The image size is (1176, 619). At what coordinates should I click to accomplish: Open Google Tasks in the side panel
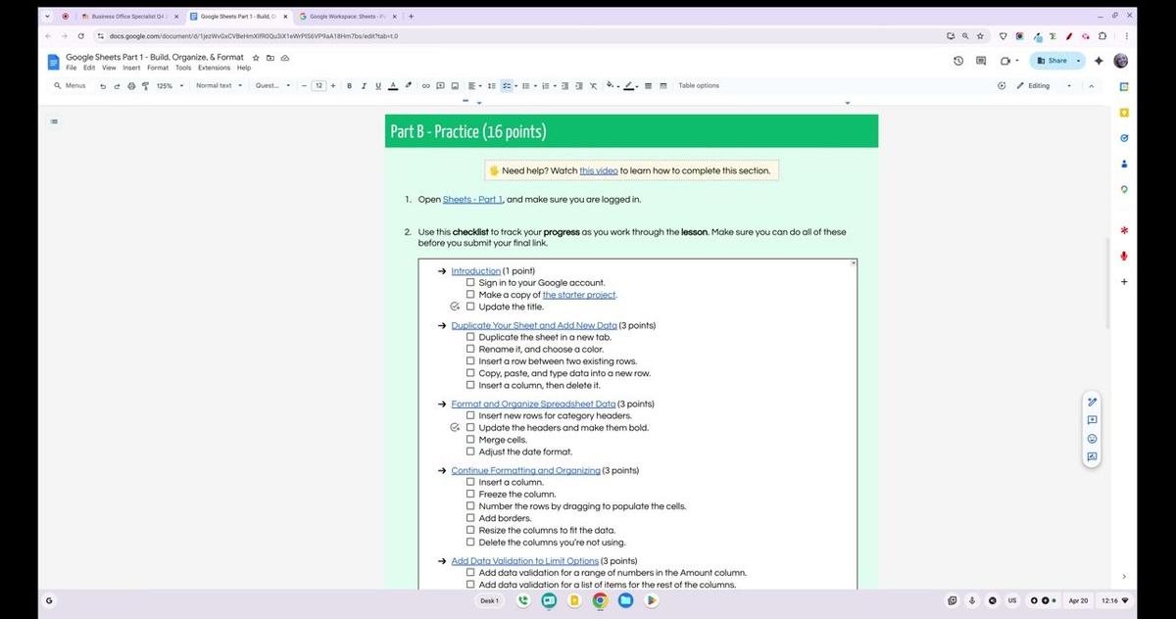[1124, 137]
